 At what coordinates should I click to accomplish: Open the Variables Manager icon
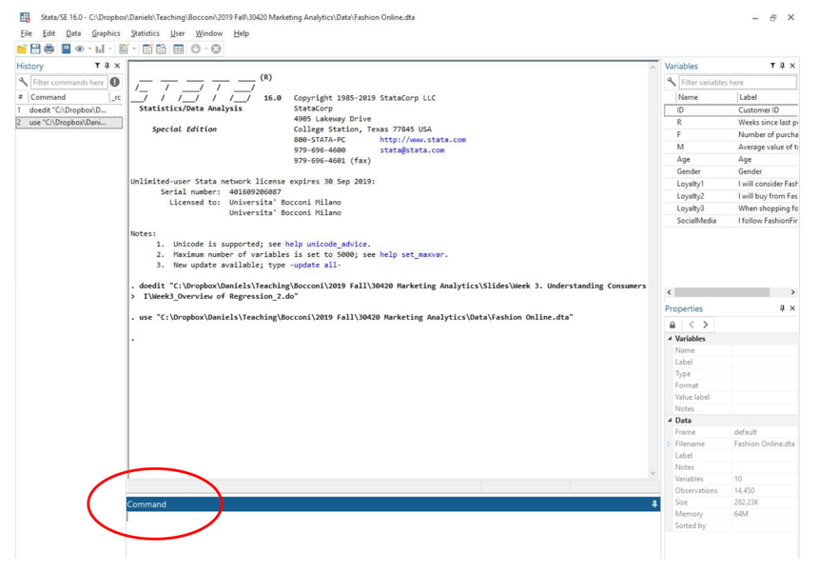click(179, 49)
